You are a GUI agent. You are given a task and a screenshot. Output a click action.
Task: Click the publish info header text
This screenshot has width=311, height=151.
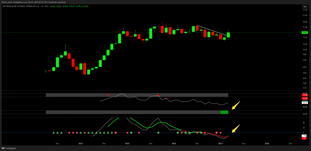click(34, 2)
